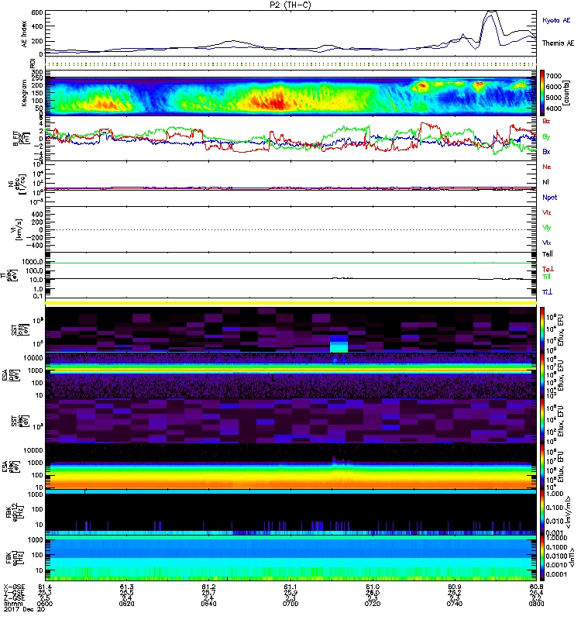
Task: Click the blue Bx legend label
Action: [x=546, y=151]
